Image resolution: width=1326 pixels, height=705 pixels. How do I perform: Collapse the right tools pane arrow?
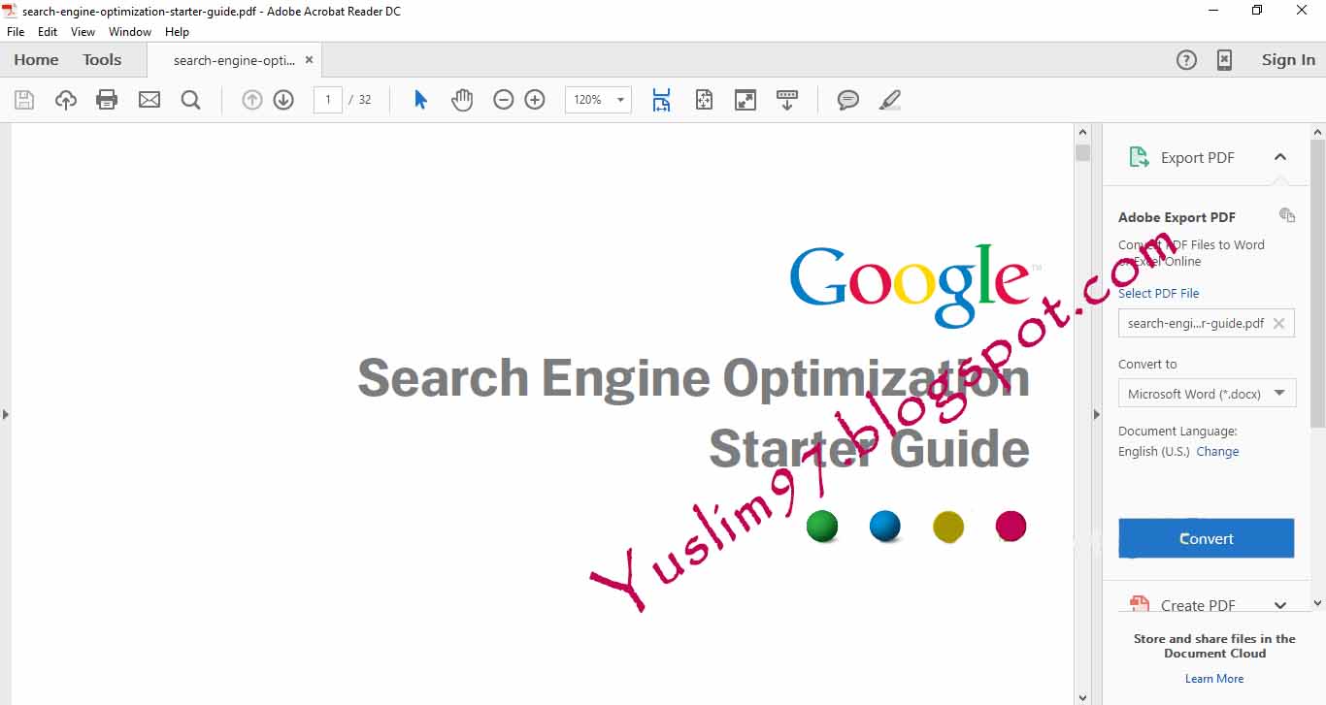(x=1097, y=414)
